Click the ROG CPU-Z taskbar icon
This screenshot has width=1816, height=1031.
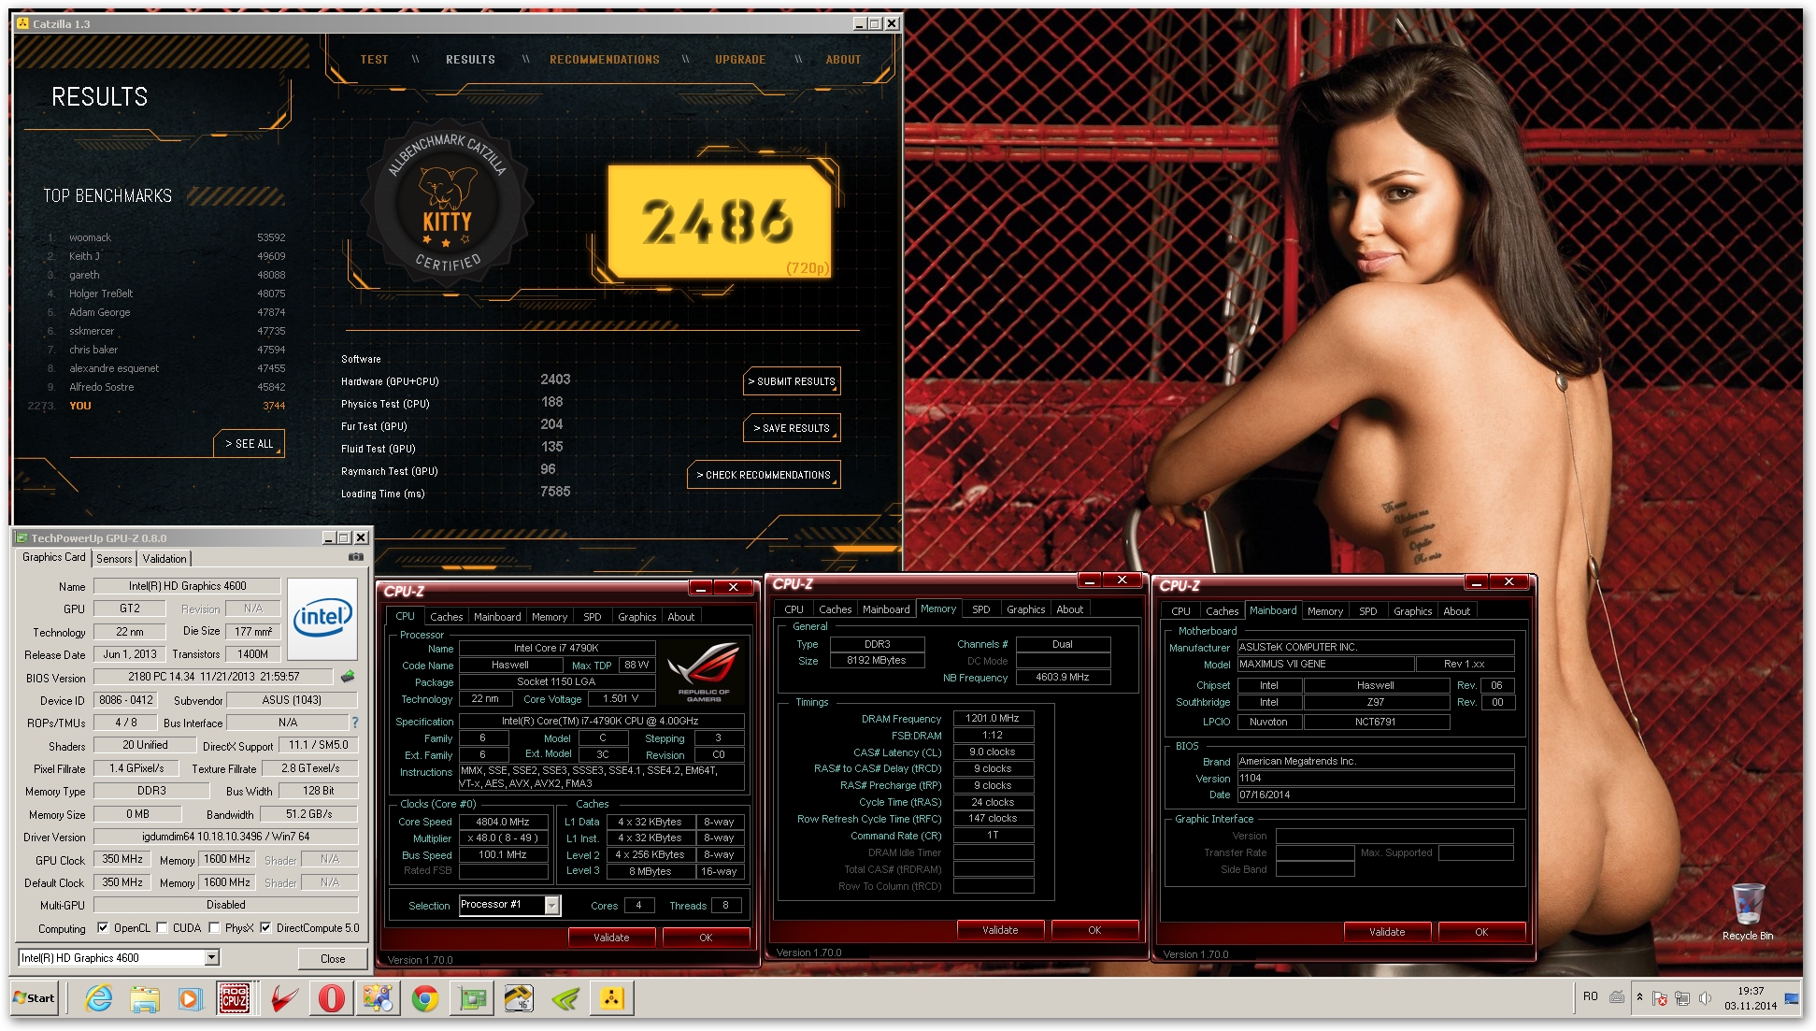pyautogui.click(x=234, y=998)
